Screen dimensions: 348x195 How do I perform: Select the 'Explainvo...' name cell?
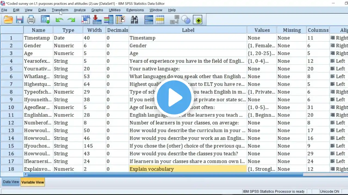(x=38, y=169)
